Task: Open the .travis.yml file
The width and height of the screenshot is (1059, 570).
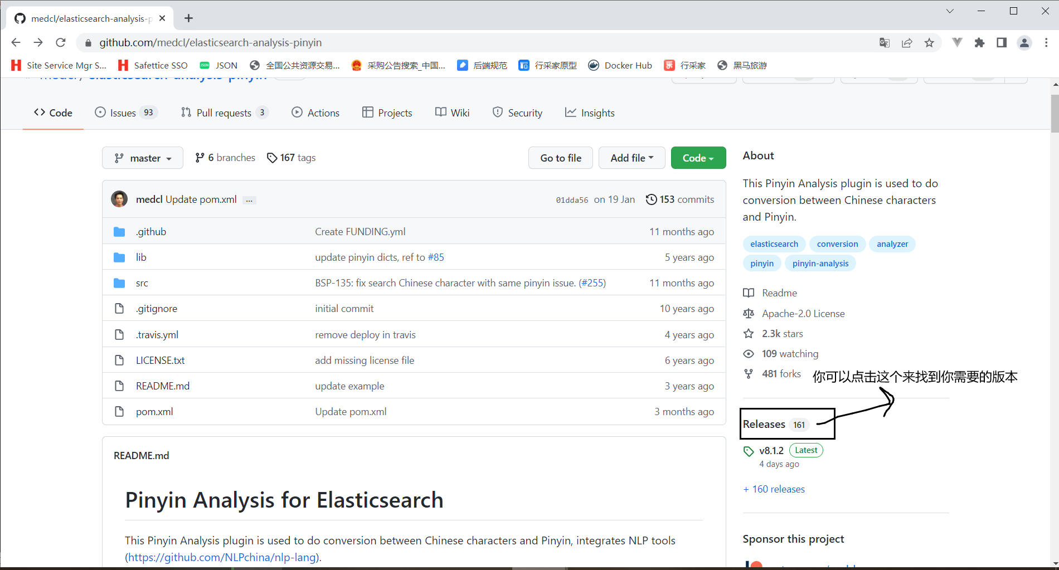Action: [x=157, y=334]
